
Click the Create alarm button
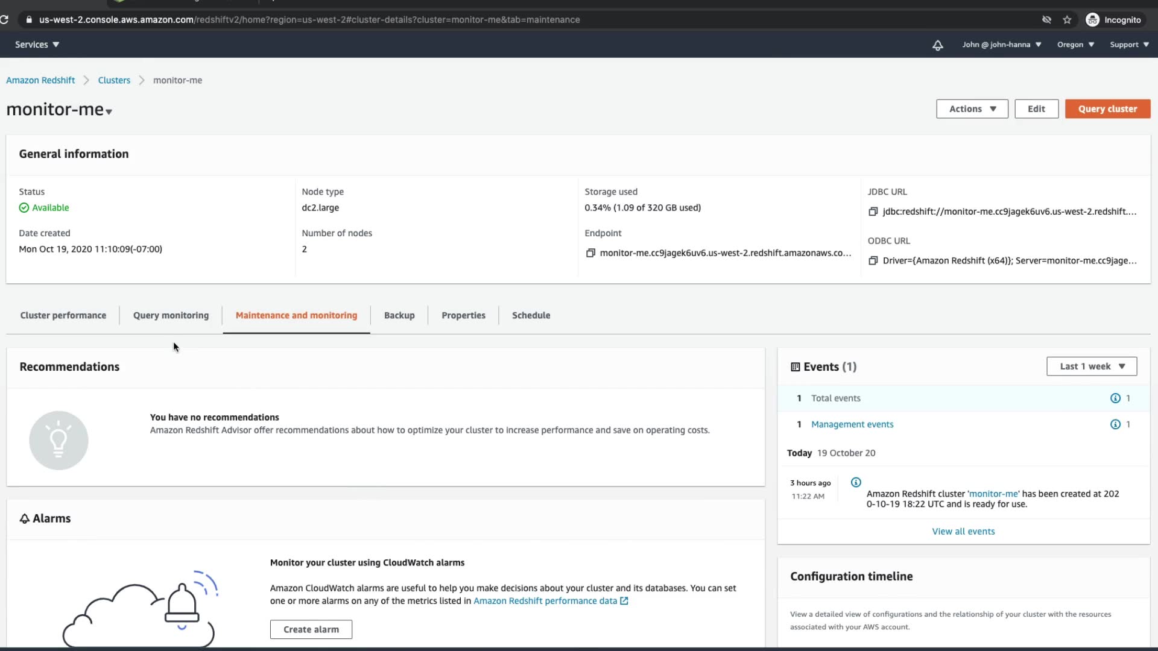(x=311, y=629)
